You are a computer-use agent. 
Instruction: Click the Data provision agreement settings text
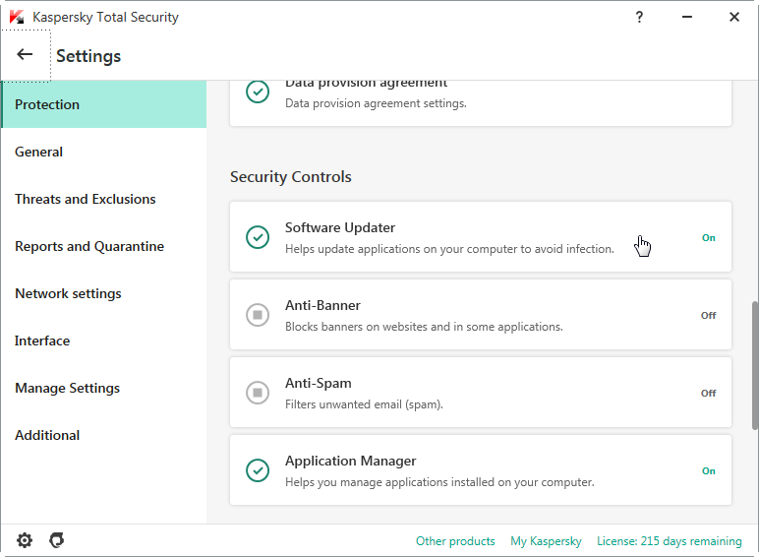coord(376,103)
